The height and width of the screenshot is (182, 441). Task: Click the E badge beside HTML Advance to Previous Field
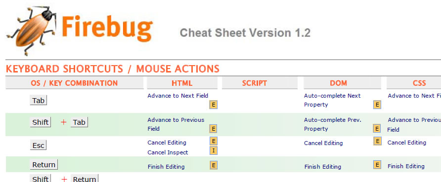pos(214,129)
